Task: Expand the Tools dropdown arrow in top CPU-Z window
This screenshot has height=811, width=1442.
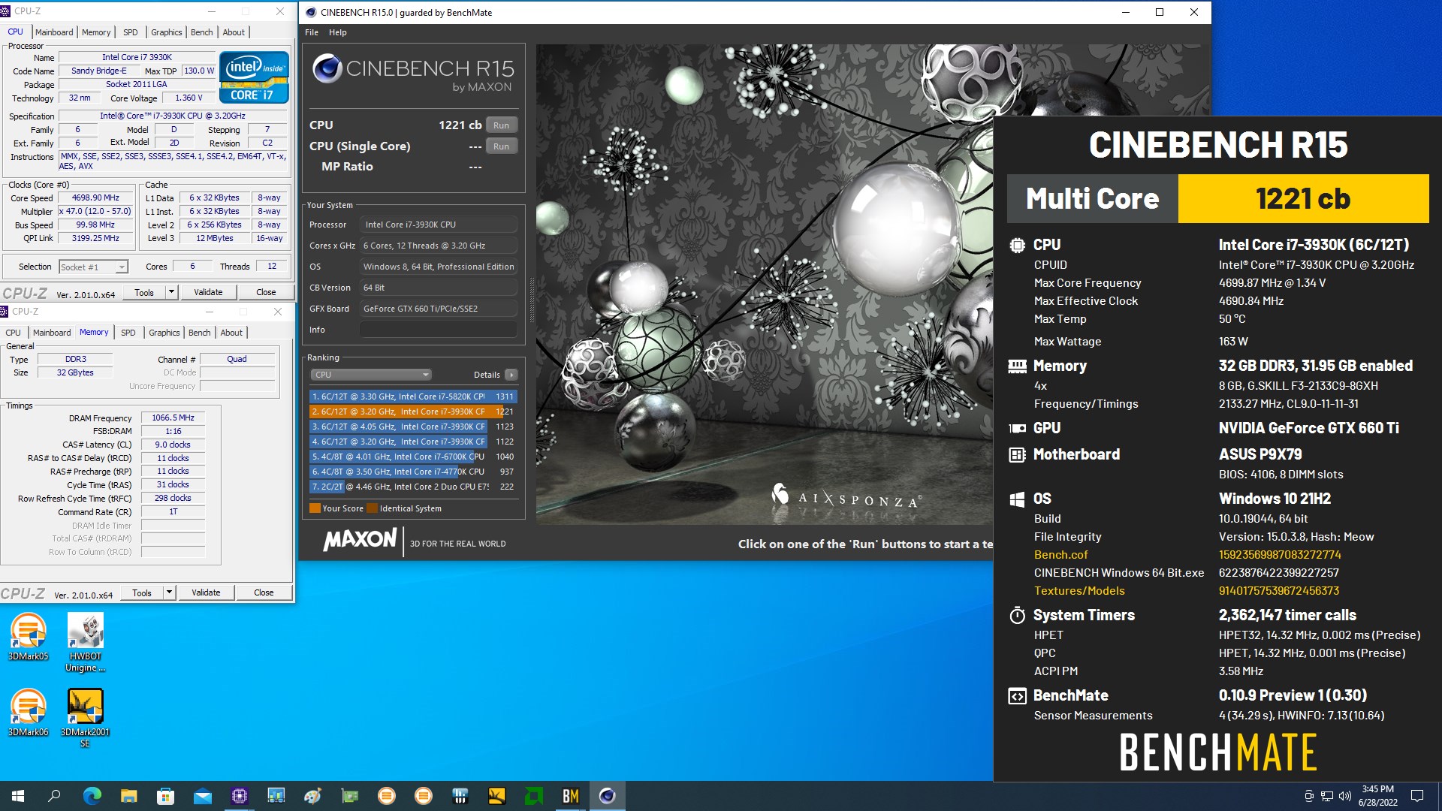Action: point(171,292)
